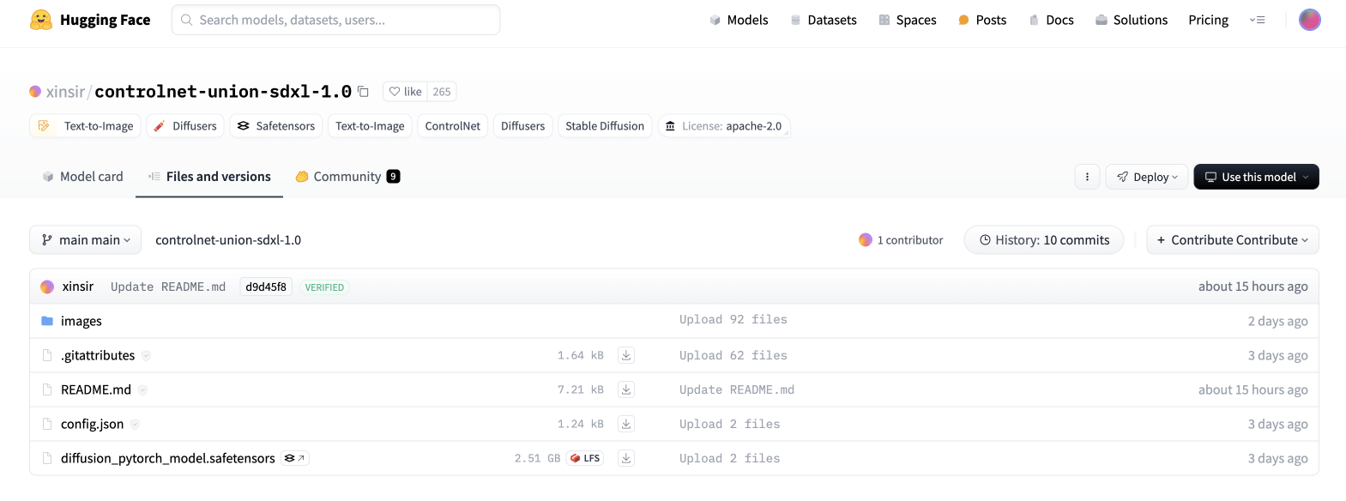The height and width of the screenshot is (501, 1346).
Task: Open commit d9d45f8
Action: (266, 287)
